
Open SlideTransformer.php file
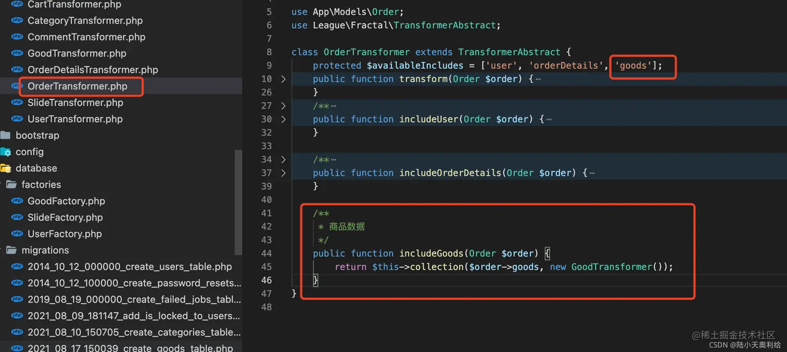click(x=75, y=103)
